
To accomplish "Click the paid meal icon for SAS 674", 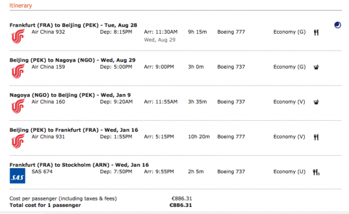I will pos(316,172).
